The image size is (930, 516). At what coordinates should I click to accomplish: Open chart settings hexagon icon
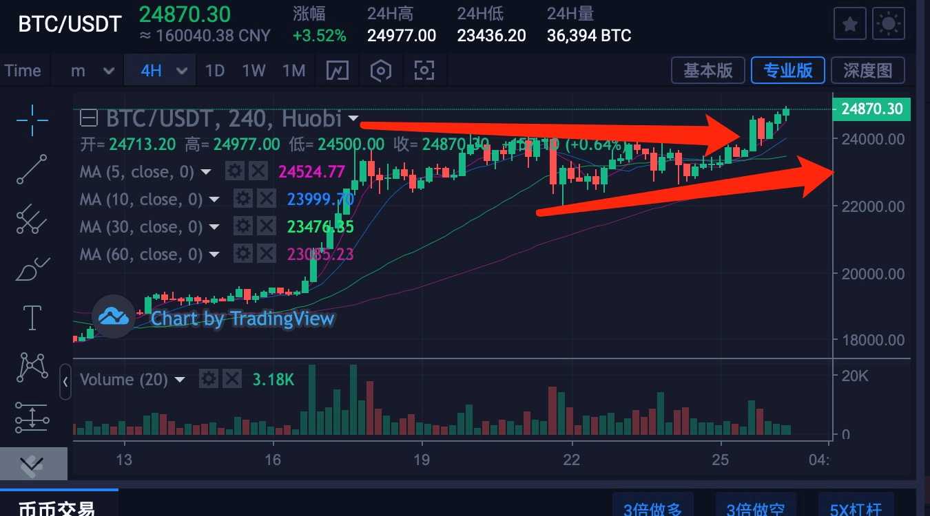pyautogui.click(x=380, y=70)
